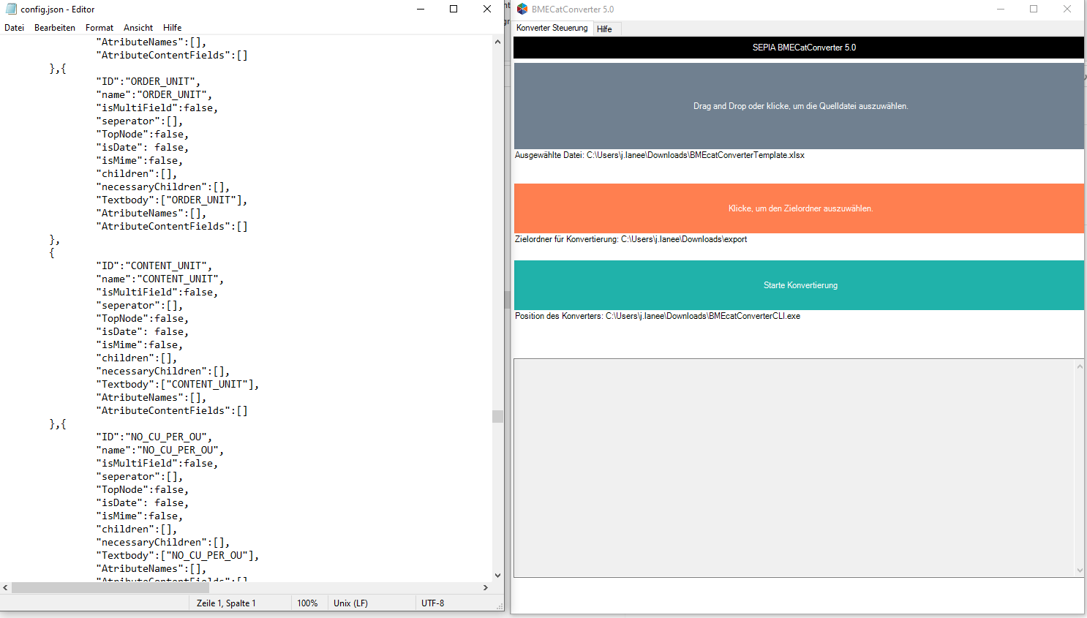Click the "ID":"NO_CU_PER_OU" line
The height and width of the screenshot is (618, 1087).
[154, 437]
